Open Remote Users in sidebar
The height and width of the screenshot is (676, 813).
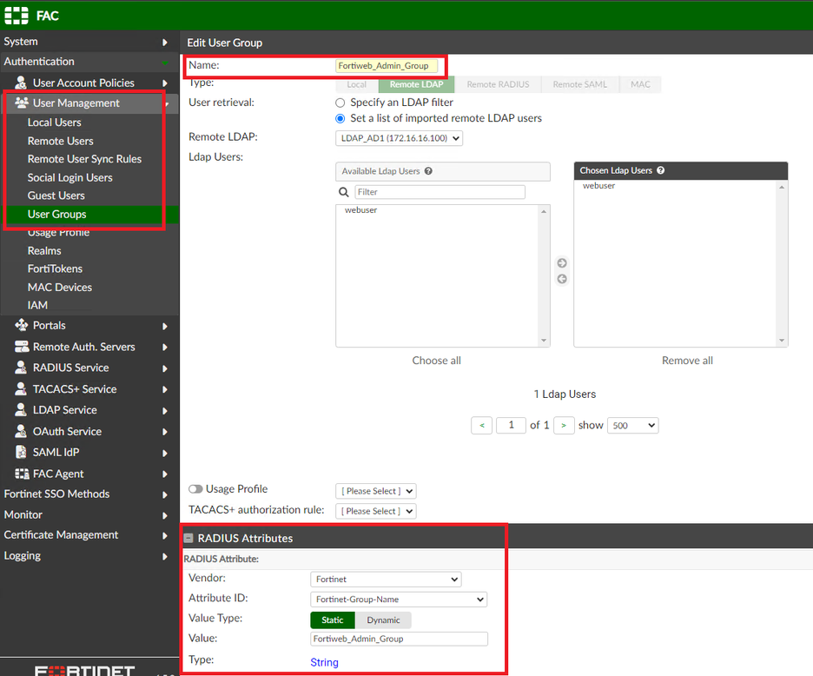(61, 141)
